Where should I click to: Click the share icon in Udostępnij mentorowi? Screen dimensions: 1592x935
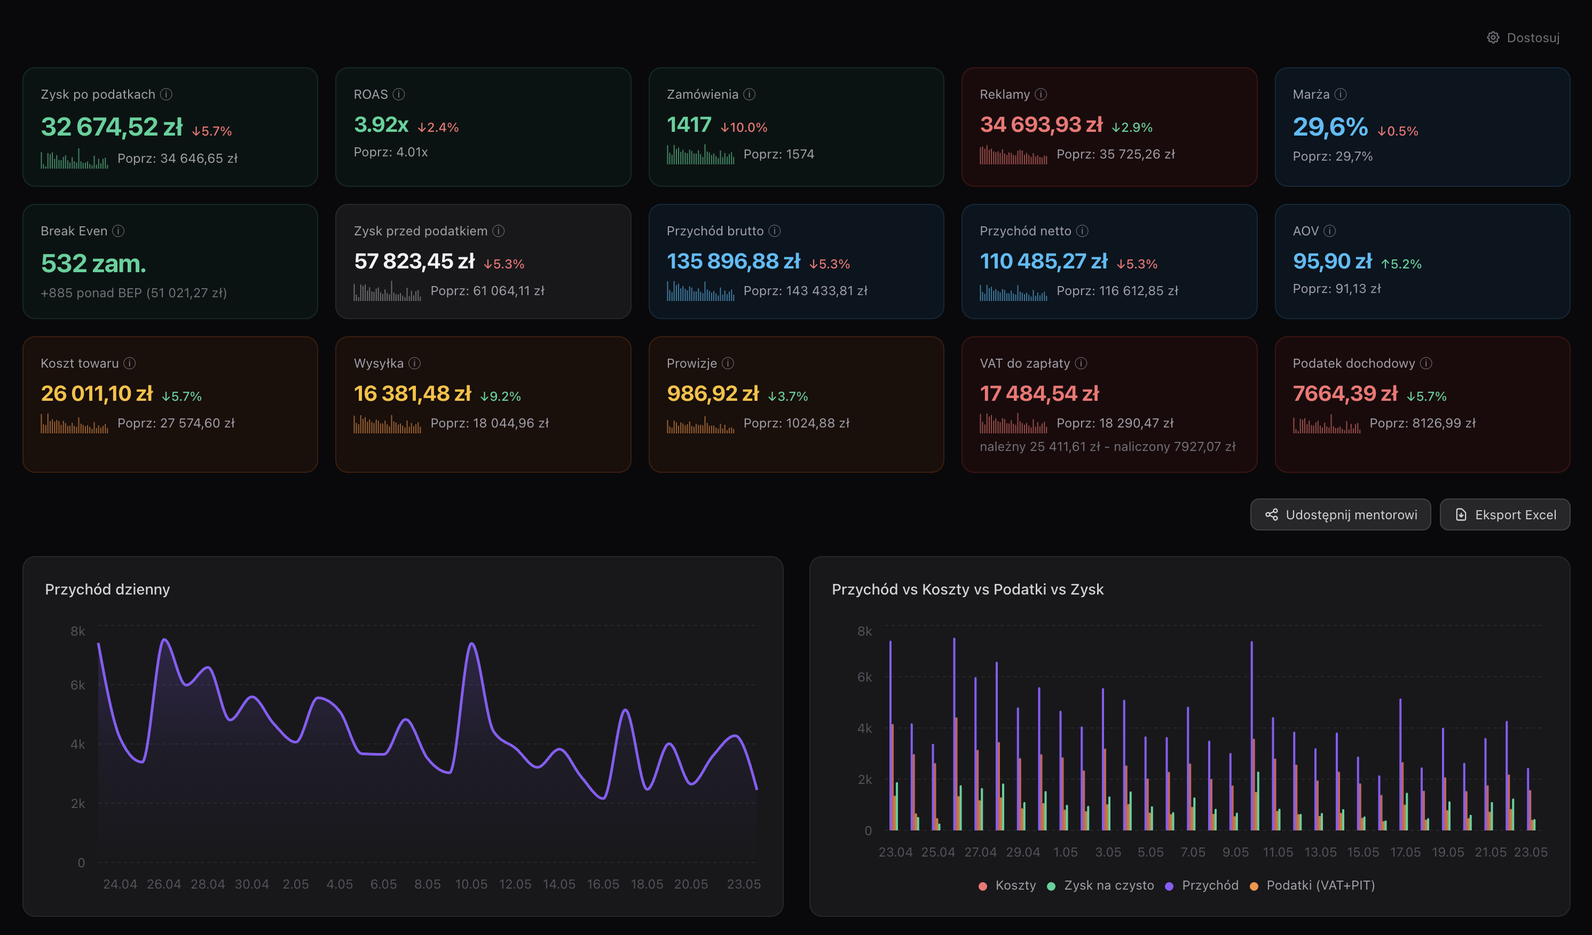pyautogui.click(x=1272, y=514)
